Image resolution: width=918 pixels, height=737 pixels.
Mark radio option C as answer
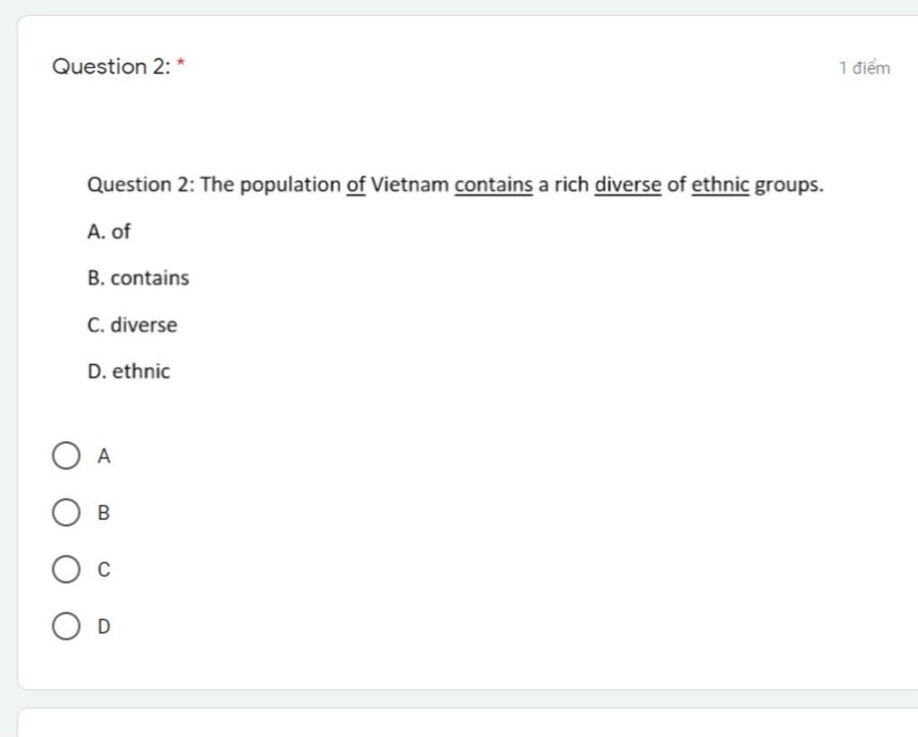(x=66, y=569)
